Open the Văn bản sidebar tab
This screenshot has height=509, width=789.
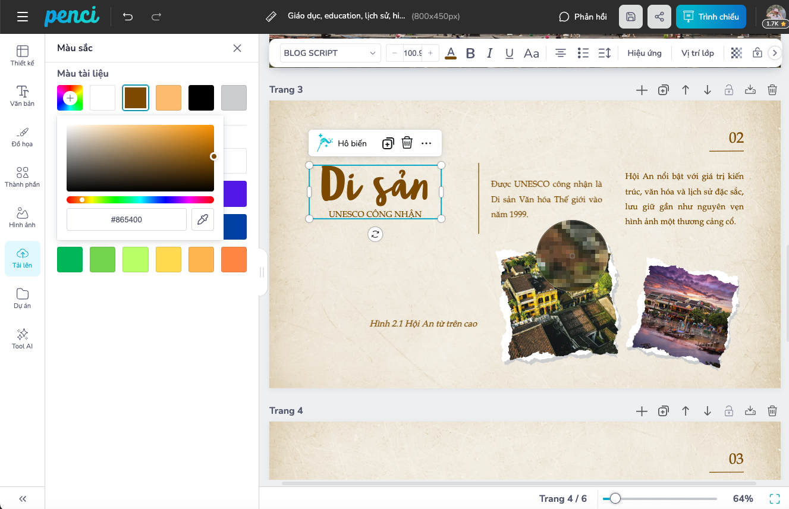[x=23, y=95]
